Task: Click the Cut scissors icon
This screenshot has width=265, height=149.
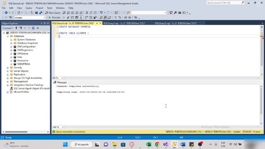Action: click(x=87, y=13)
